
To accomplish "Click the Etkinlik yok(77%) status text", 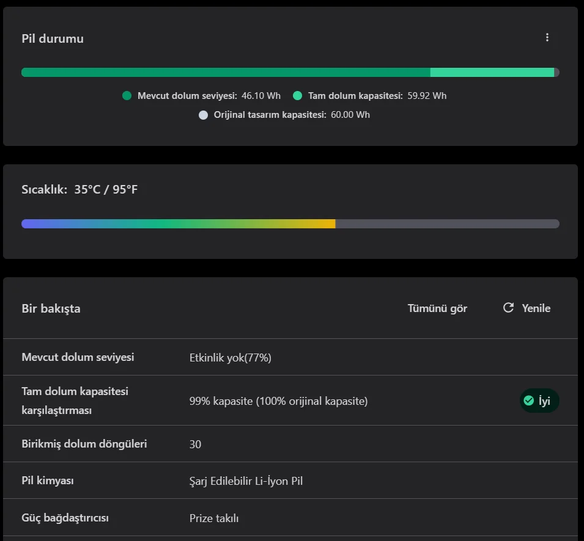I will 231,358.
